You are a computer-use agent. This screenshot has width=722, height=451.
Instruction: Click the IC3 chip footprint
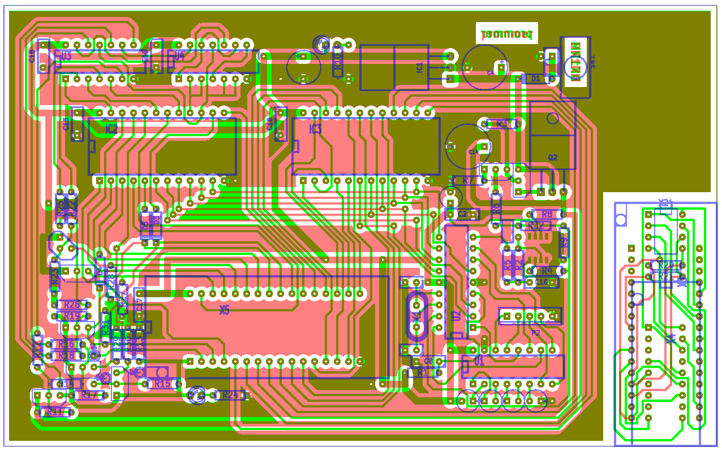(x=366, y=146)
